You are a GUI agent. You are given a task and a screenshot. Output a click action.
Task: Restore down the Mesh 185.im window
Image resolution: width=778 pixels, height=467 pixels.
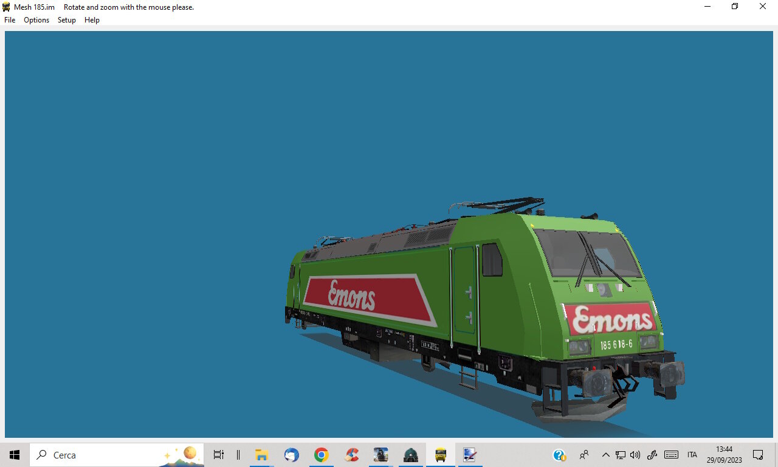click(x=735, y=7)
